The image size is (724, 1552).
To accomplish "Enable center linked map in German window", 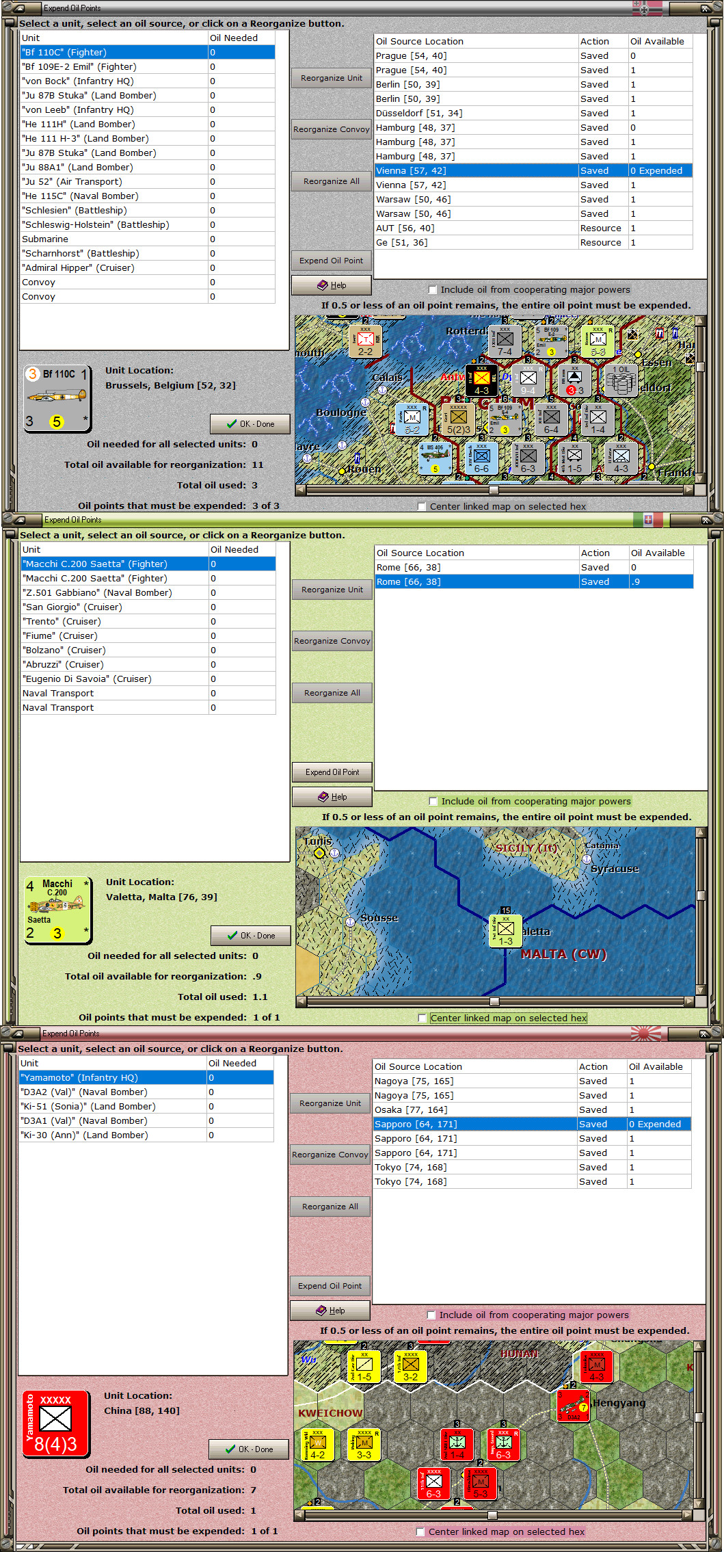I will click(x=422, y=507).
